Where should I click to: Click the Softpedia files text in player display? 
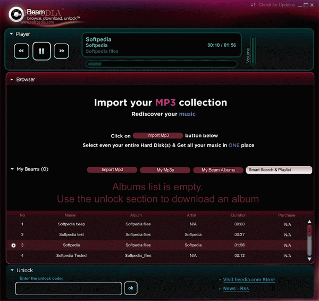point(102,51)
